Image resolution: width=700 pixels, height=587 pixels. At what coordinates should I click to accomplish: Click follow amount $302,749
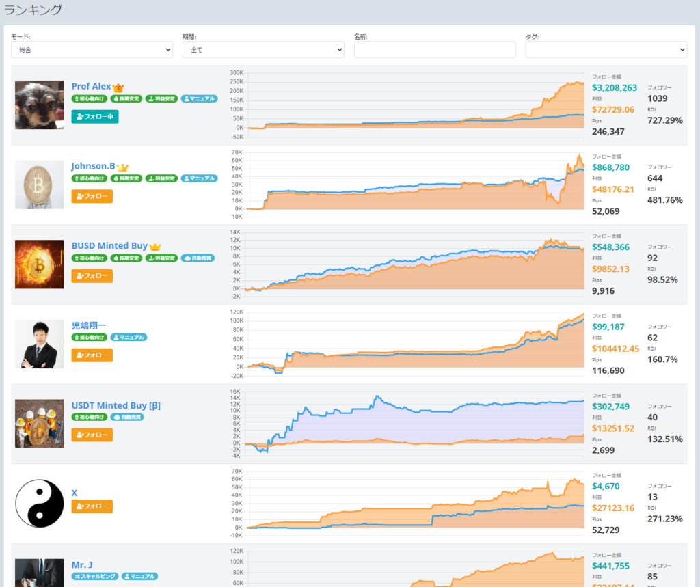point(610,407)
